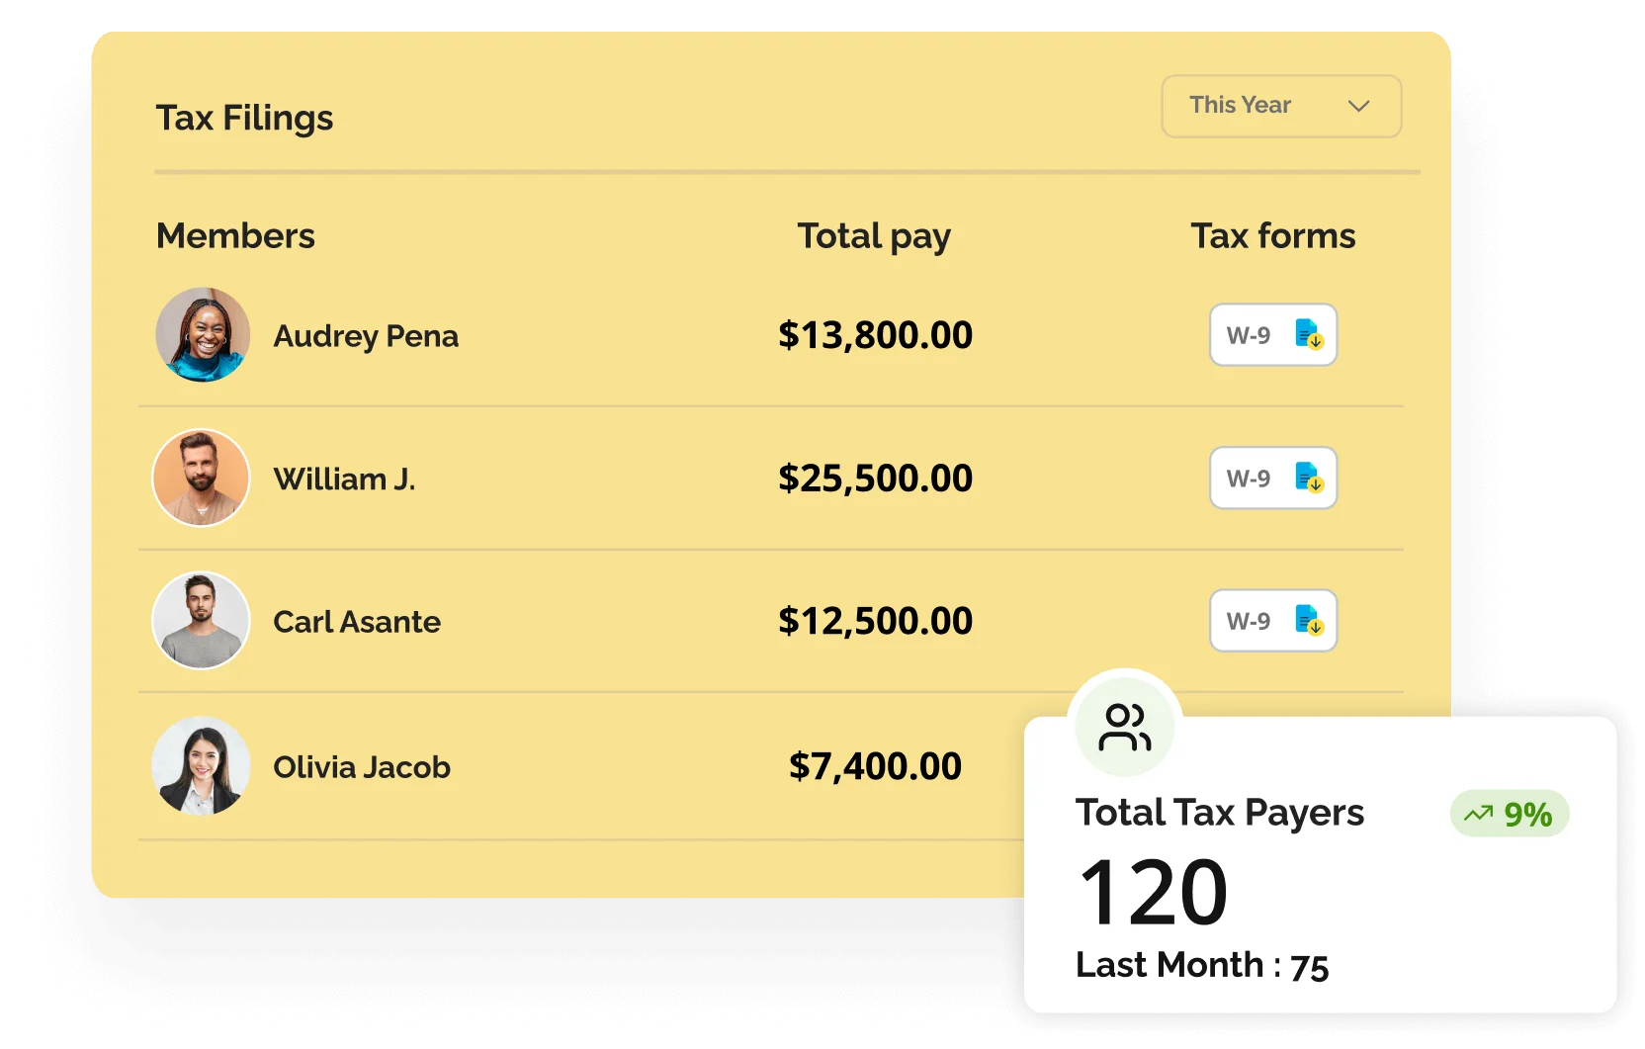Select the Olivia Jacob name
1645x1049 pixels.
362,767
